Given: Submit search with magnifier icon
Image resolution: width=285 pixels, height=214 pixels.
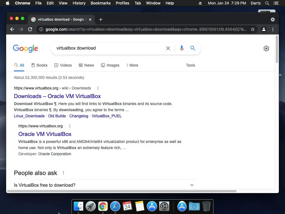Looking at the screenshot, I should coord(193,48).
